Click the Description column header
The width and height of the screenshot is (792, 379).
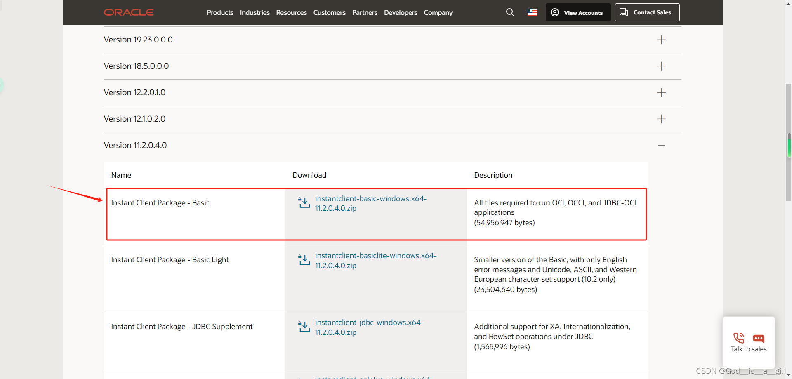pos(493,175)
